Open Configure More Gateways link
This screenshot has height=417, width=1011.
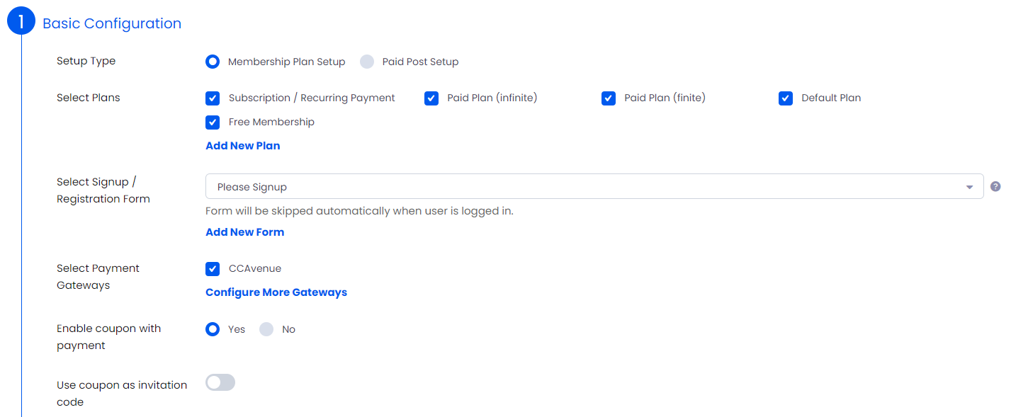[x=276, y=292]
